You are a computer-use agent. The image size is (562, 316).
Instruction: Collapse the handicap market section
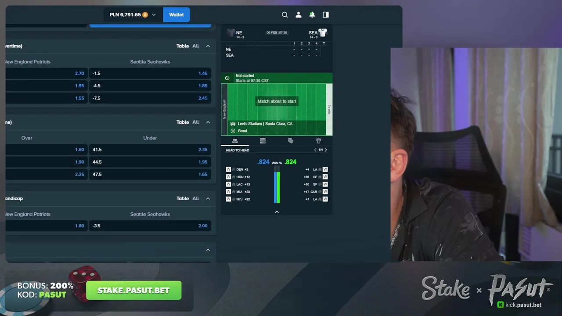pos(208,198)
